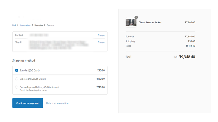The width and height of the screenshot is (218, 122).
Task: Choose Express Delivery (1-2 days) radio option
Action: click(x=17, y=79)
